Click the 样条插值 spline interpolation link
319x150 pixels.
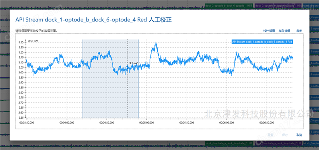(x=284, y=31)
